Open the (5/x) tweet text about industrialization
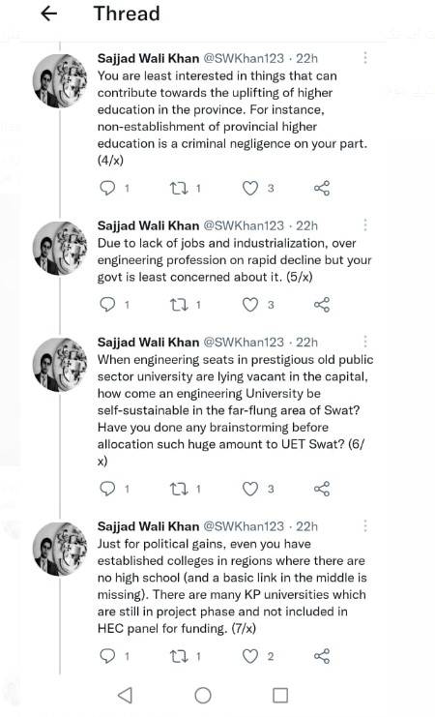 click(x=234, y=259)
